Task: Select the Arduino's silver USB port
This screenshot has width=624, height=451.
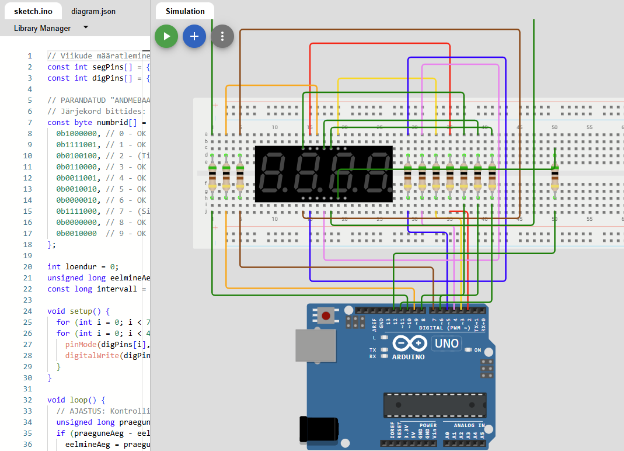Action: [315, 345]
